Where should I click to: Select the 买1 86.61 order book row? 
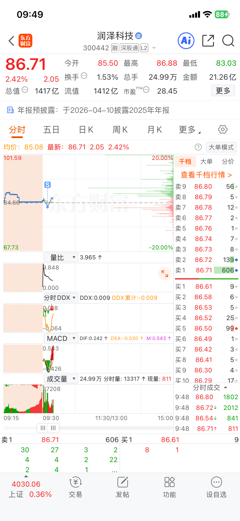tap(206, 287)
